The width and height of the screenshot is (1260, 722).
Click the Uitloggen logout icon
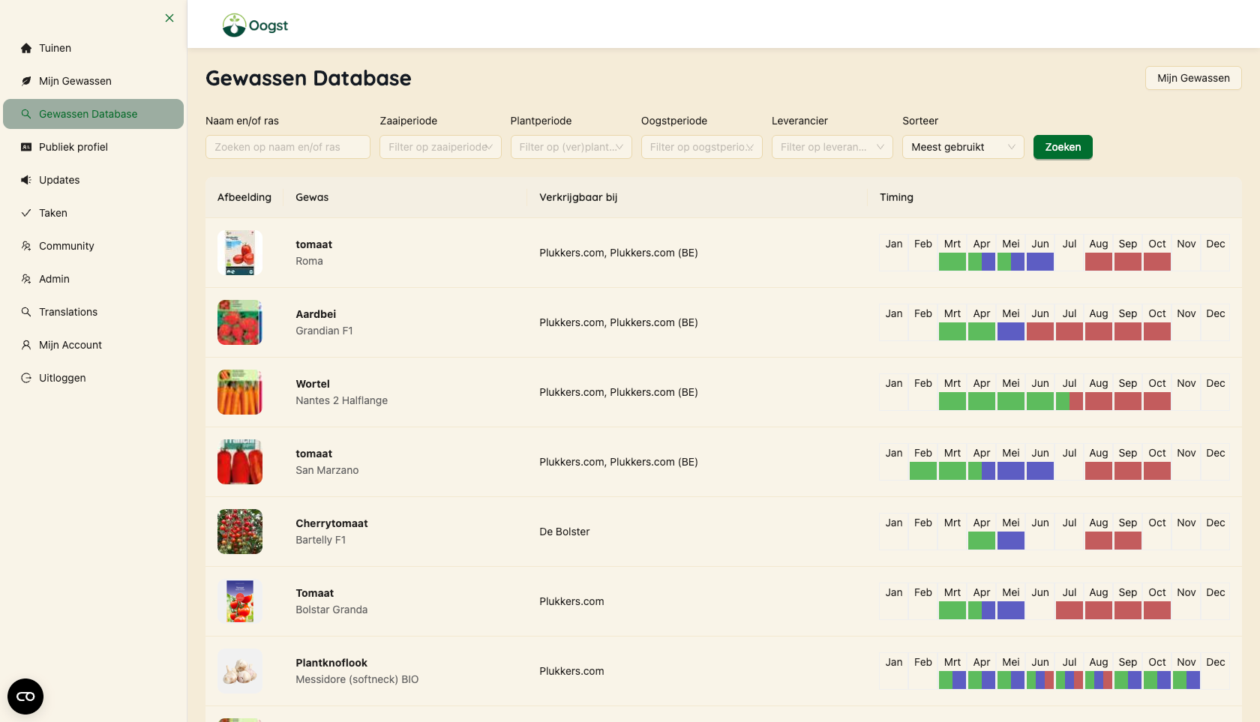pyautogui.click(x=26, y=378)
